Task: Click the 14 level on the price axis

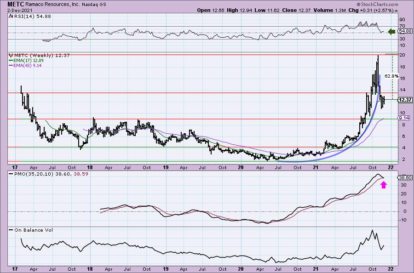Action: pyautogui.click(x=402, y=90)
